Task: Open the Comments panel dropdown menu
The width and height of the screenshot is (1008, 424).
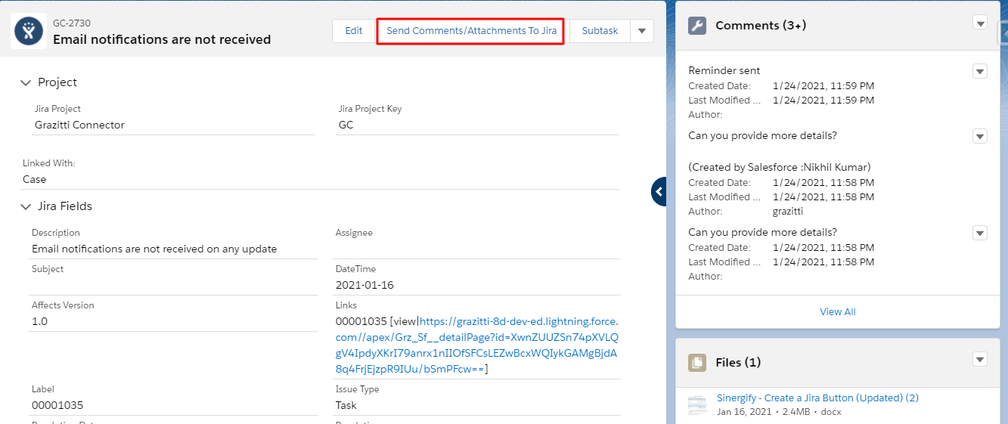Action: coord(980,23)
